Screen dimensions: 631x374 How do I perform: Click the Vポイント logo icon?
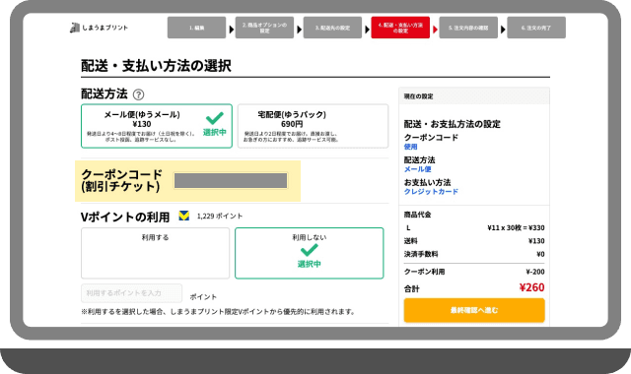(x=184, y=216)
